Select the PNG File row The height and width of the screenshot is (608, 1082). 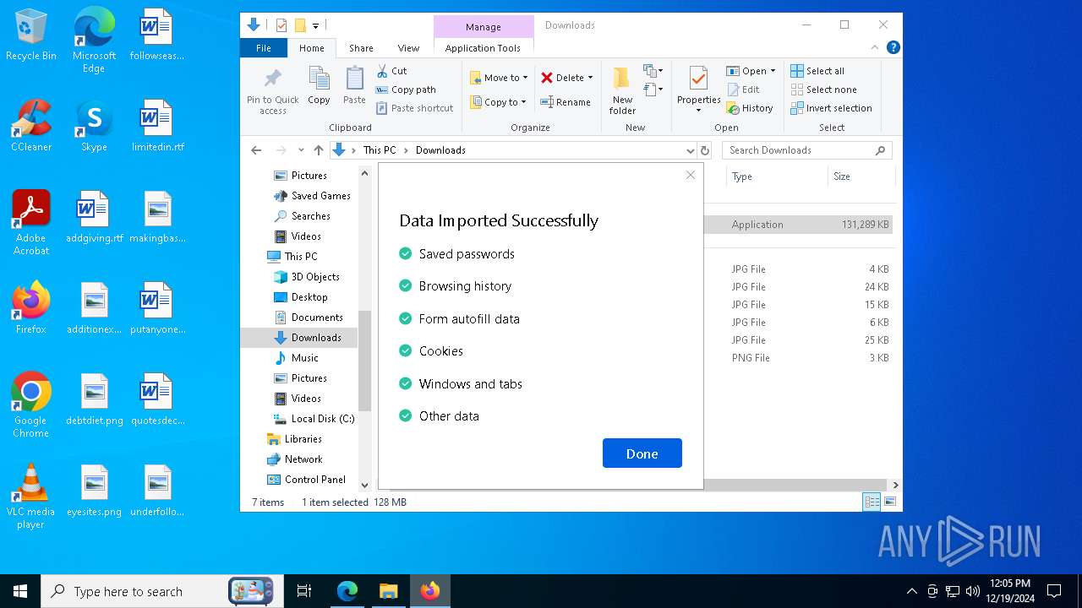pyautogui.click(x=798, y=358)
